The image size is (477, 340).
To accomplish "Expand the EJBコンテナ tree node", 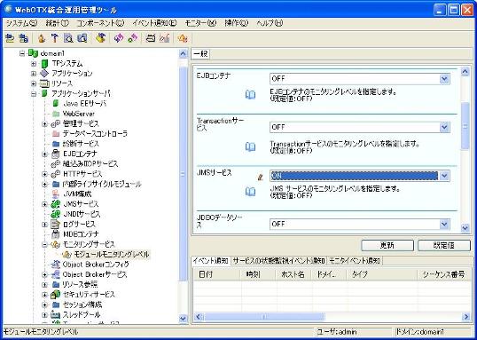I will (x=44, y=154).
